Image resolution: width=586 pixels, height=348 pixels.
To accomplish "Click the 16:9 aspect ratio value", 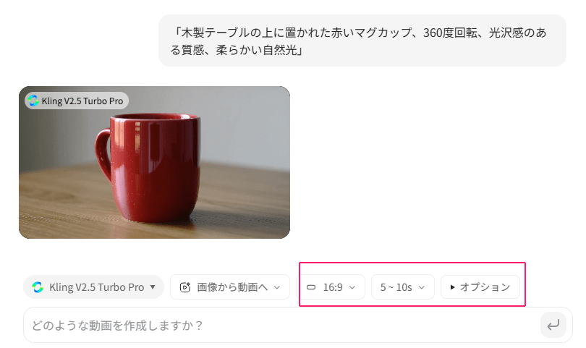I will 333,287.
